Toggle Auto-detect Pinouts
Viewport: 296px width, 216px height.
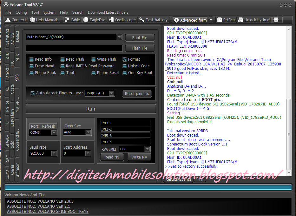click(x=33, y=93)
